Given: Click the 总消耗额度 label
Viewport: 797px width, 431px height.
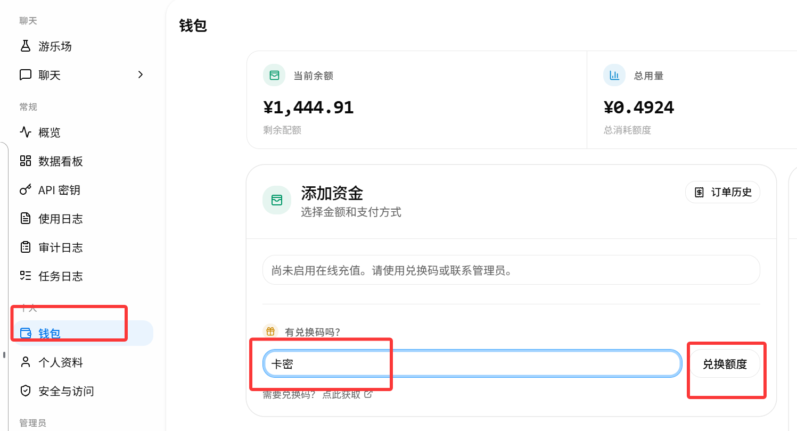Looking at the screenshot, I should tap(627, 130).
